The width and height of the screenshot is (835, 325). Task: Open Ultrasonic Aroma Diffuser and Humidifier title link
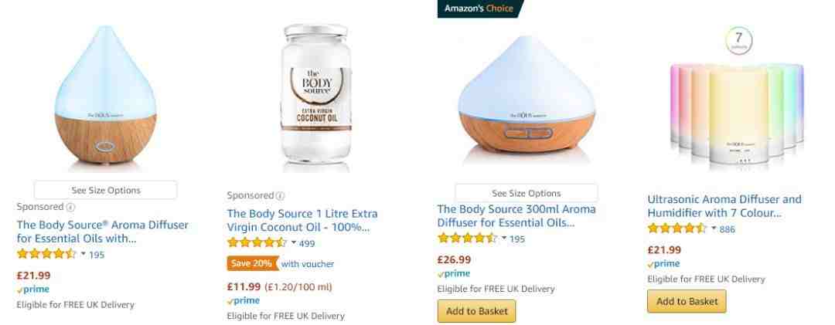(x=724, y=206)
